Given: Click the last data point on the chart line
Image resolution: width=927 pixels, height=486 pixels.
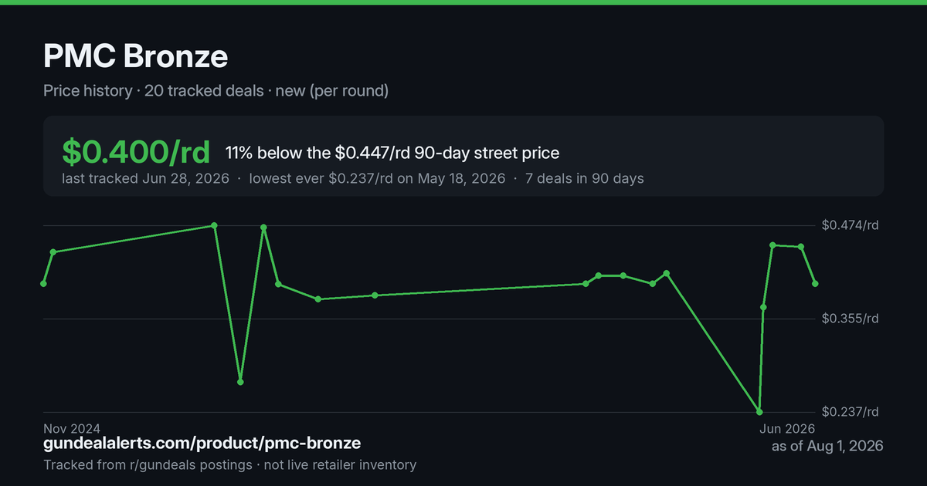Looking at the screenshot, I should pos(815,284).
